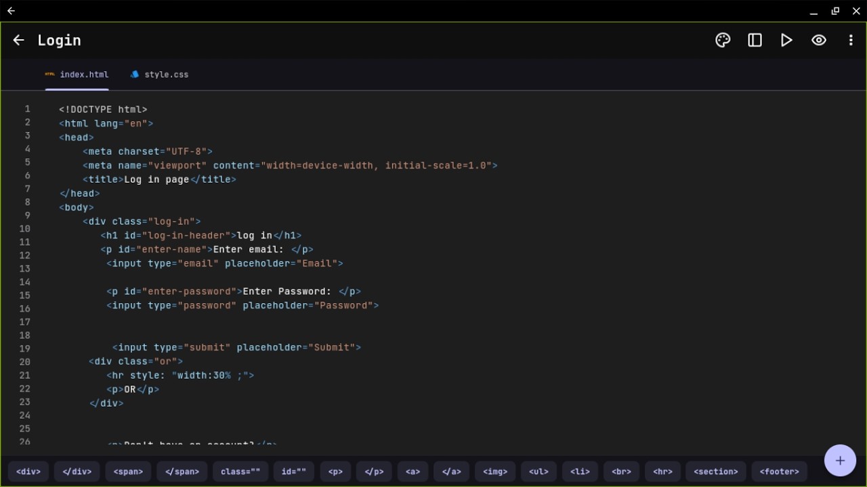Click the "Enter email:" paragraph line
867x487 pixels.
coord(207,250)
